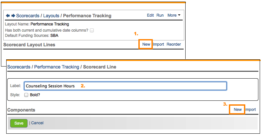Open Performance Tracking breadcrumb in lower panel

click(x=56, y=67)
